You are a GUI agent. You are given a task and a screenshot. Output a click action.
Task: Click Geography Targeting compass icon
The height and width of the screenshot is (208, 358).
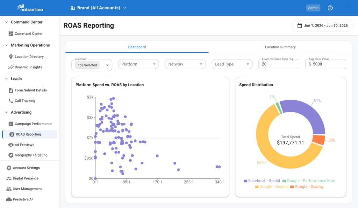point(11,155)
